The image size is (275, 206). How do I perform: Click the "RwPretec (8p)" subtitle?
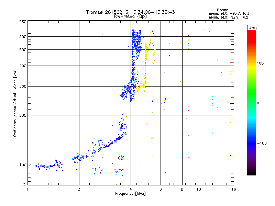pos(130,16)
